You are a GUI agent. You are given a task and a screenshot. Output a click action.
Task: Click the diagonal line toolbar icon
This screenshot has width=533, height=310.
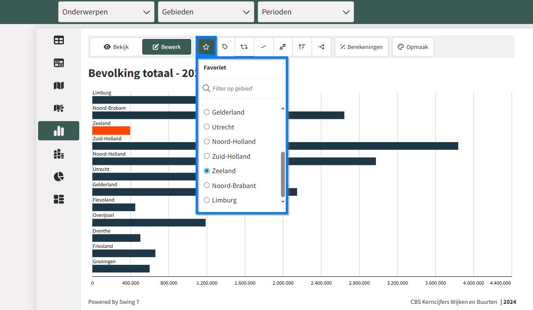pos(263,47)
